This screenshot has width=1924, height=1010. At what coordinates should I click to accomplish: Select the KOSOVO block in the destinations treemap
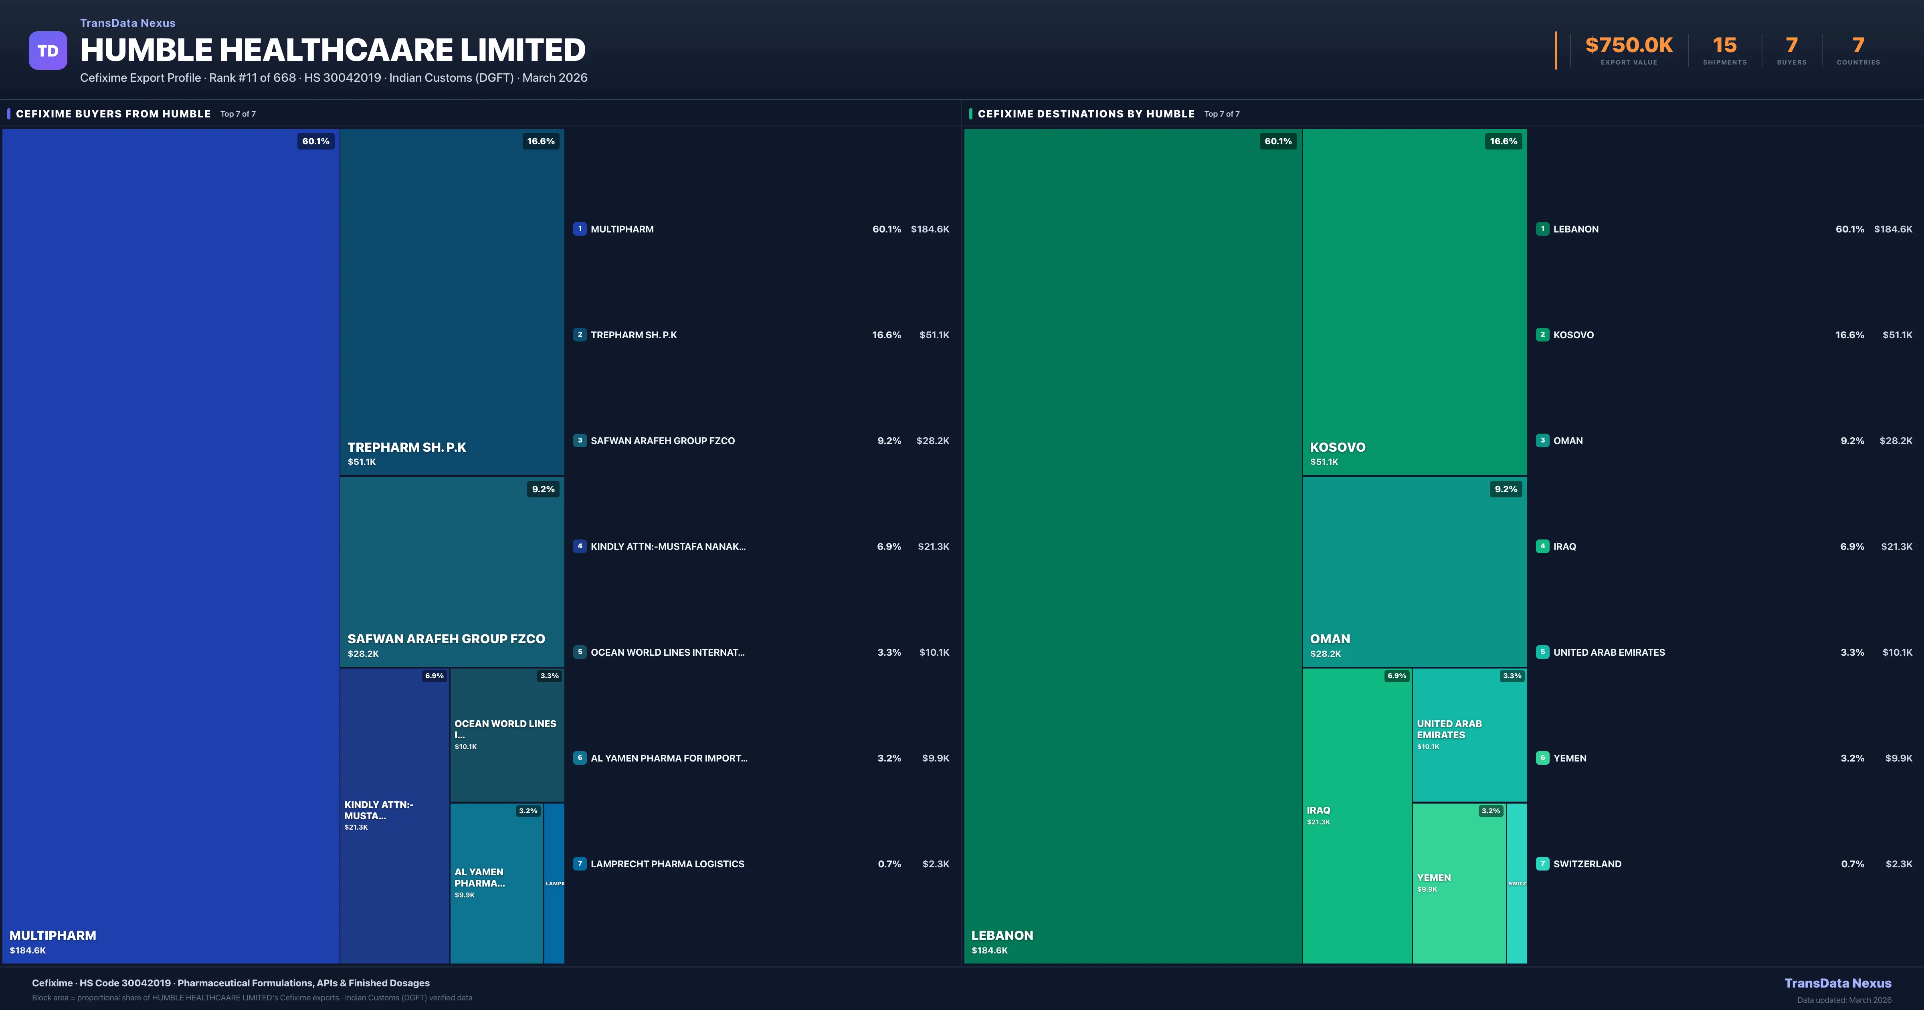[1414, 299]
